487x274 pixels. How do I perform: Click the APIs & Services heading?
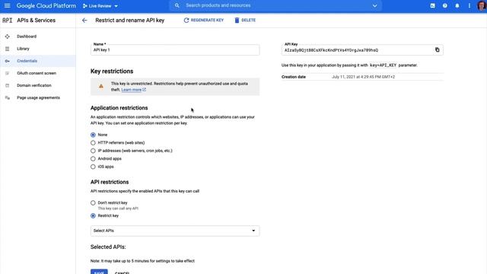(36, 21)
